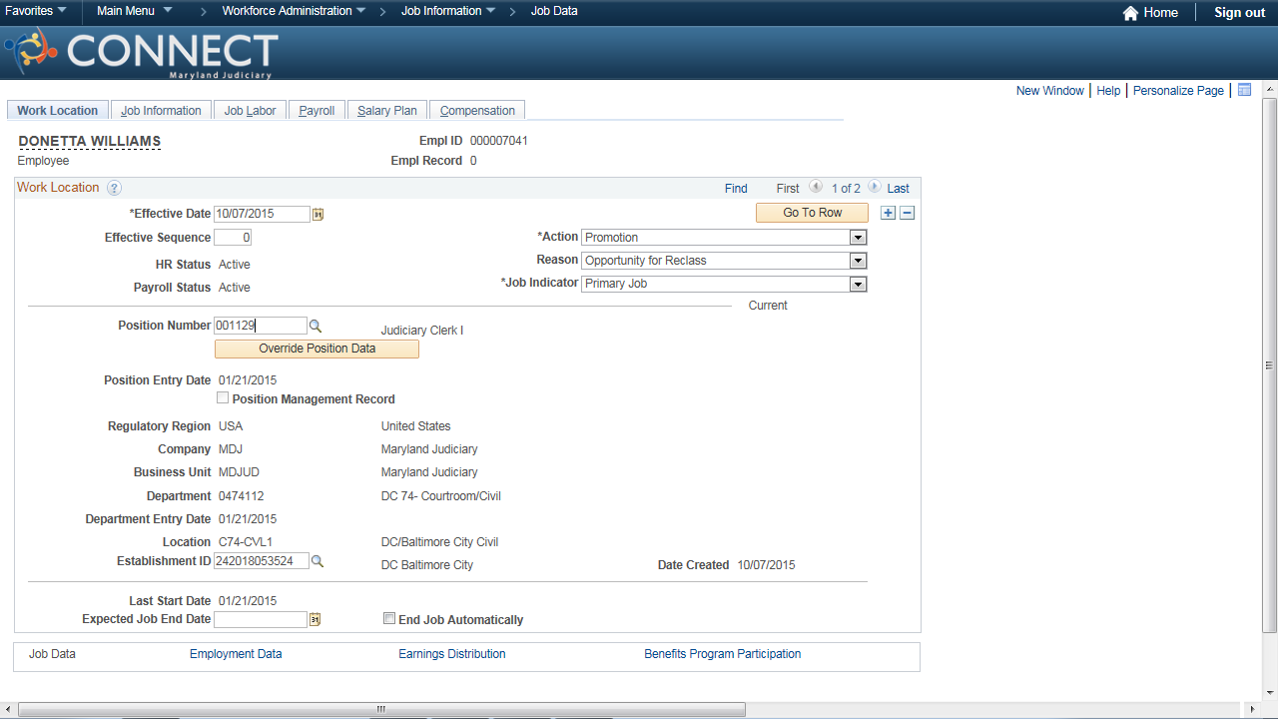Click the Effective Date input field
This screenshot has width=1278, height=719.
263,214
